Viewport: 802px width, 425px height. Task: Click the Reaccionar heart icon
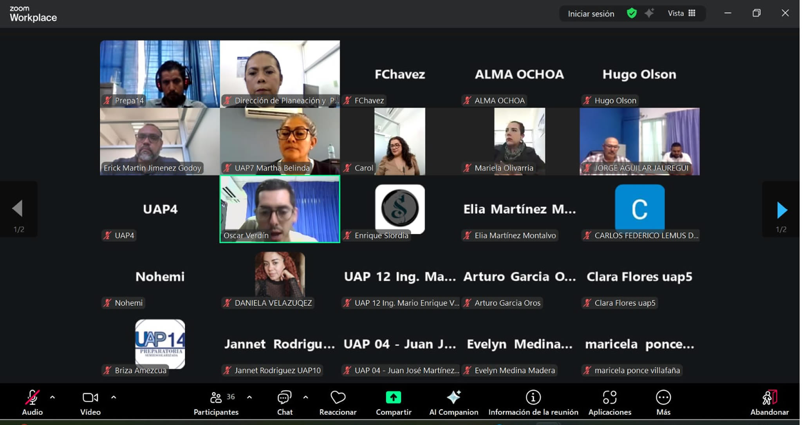(x=338, y=398)
